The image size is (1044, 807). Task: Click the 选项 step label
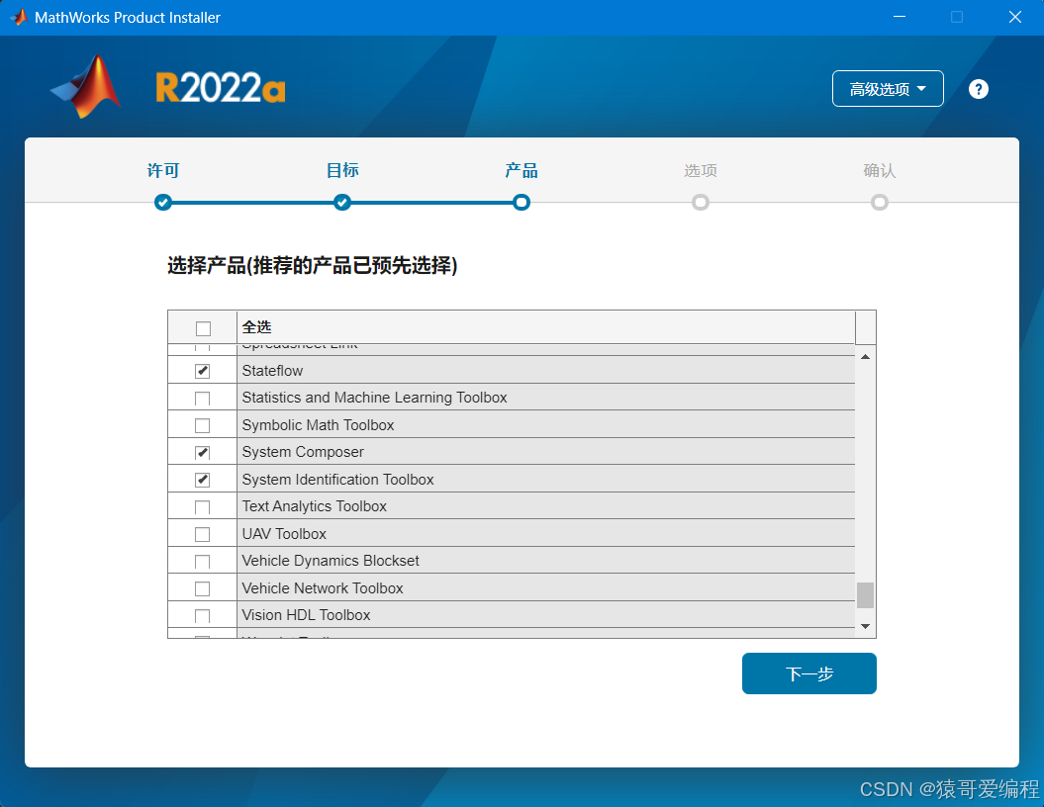tap(701, 170)
